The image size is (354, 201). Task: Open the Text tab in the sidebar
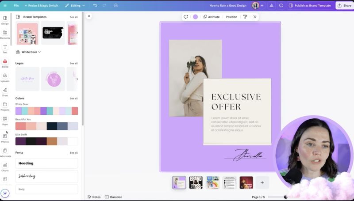5,49
